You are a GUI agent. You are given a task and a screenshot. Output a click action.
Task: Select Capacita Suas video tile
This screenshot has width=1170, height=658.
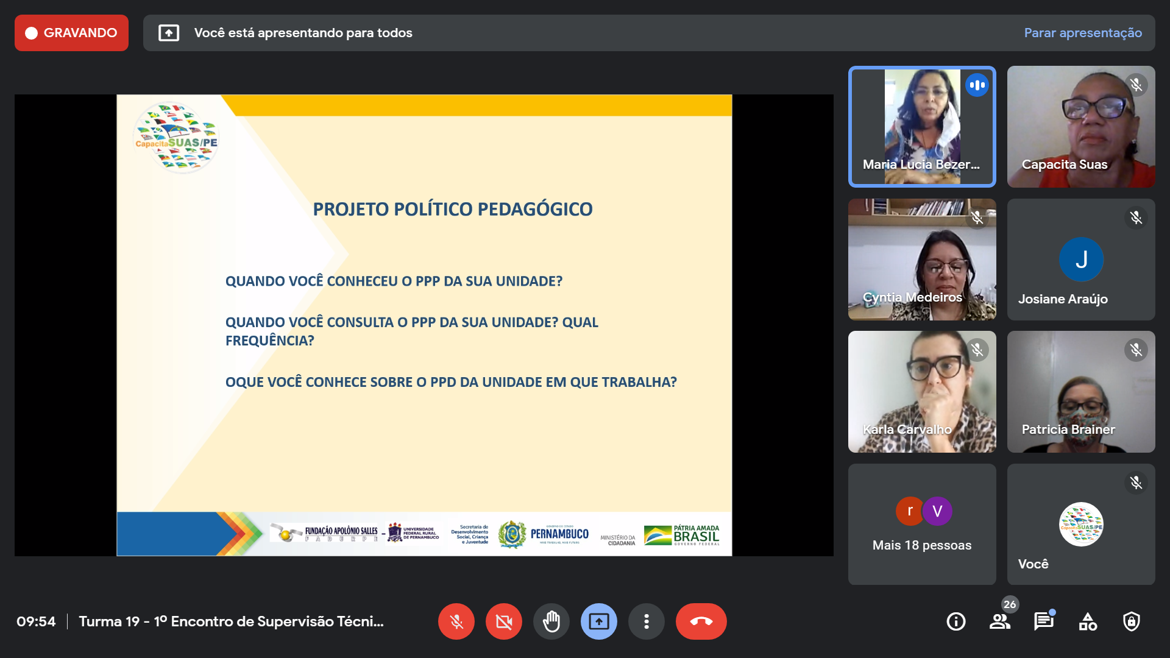(1080, 127)
